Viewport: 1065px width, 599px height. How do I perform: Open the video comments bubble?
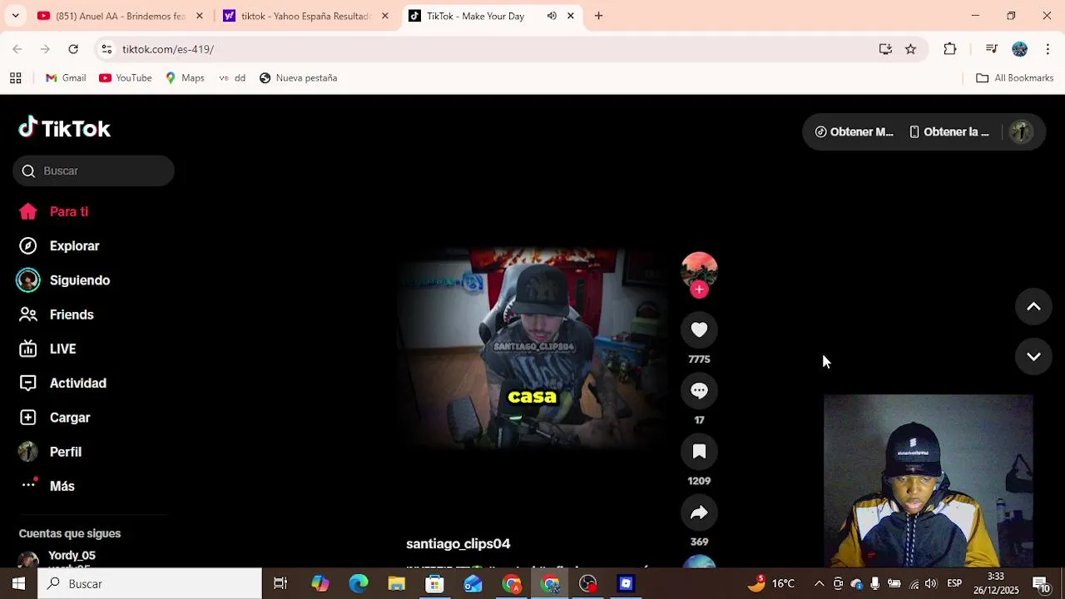pyautogui.click(x=699, y=390)
